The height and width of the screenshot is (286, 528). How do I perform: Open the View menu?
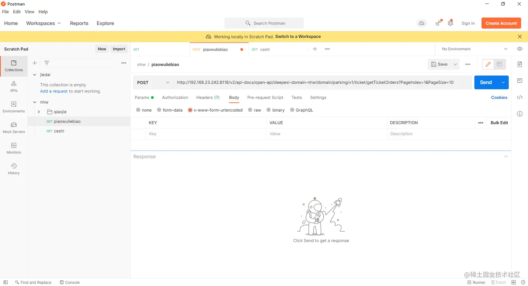[29, 12]
